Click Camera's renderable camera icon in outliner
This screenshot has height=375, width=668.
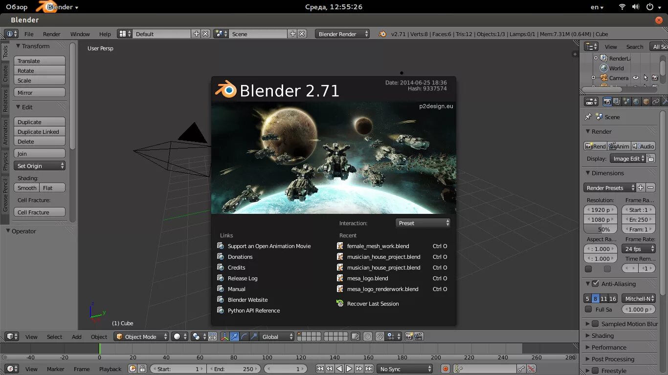coord(655,78)
